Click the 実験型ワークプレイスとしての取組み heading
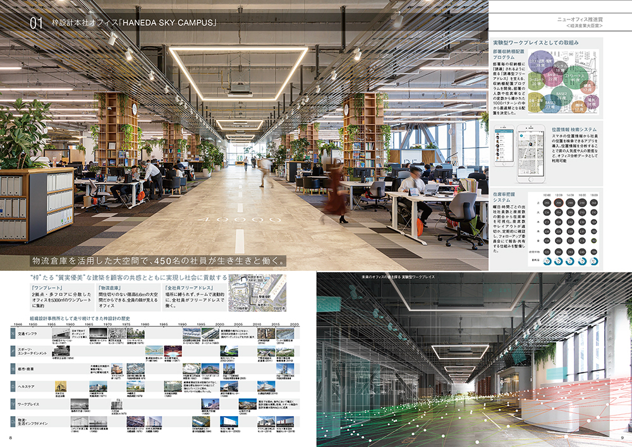Screen dimensions: 632x447 pos(536,42)
